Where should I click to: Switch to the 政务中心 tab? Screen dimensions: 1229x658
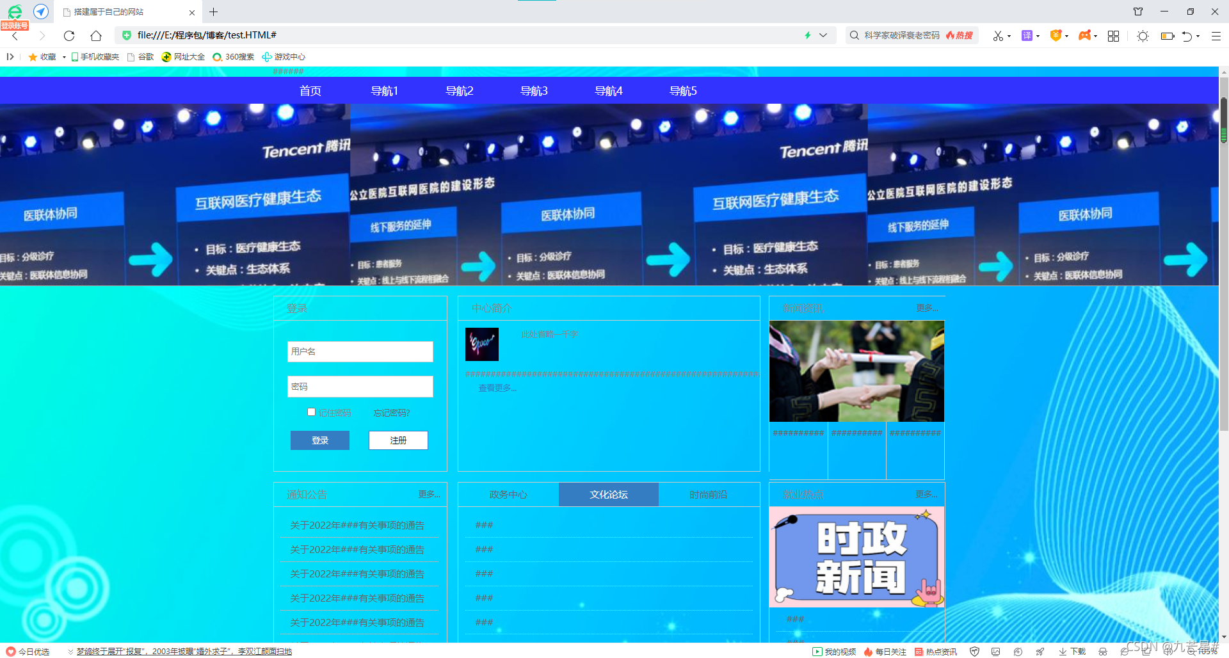point(508,495)
